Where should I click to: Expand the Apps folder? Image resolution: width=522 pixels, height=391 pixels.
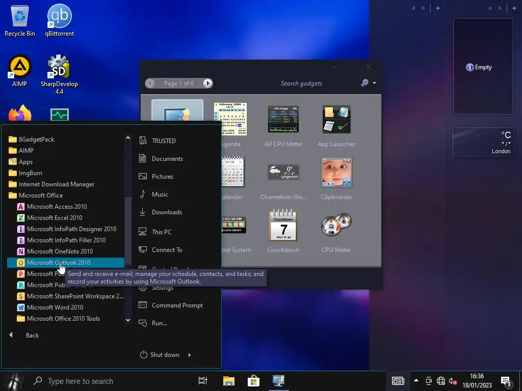(x=20, y=162)
